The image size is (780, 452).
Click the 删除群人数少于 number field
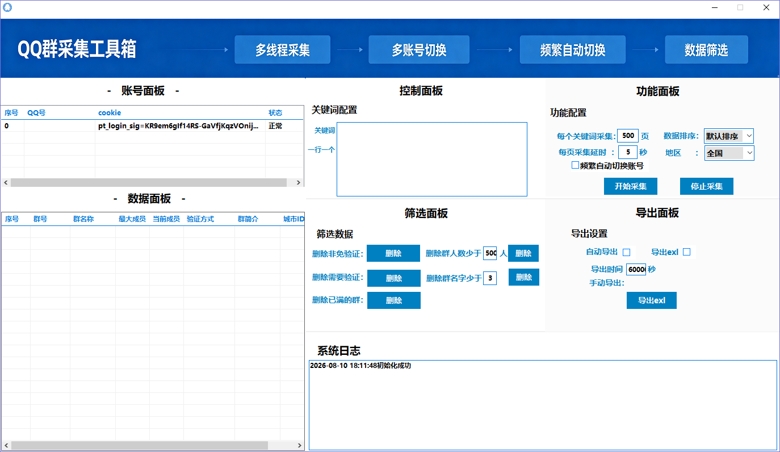(490, 253)
